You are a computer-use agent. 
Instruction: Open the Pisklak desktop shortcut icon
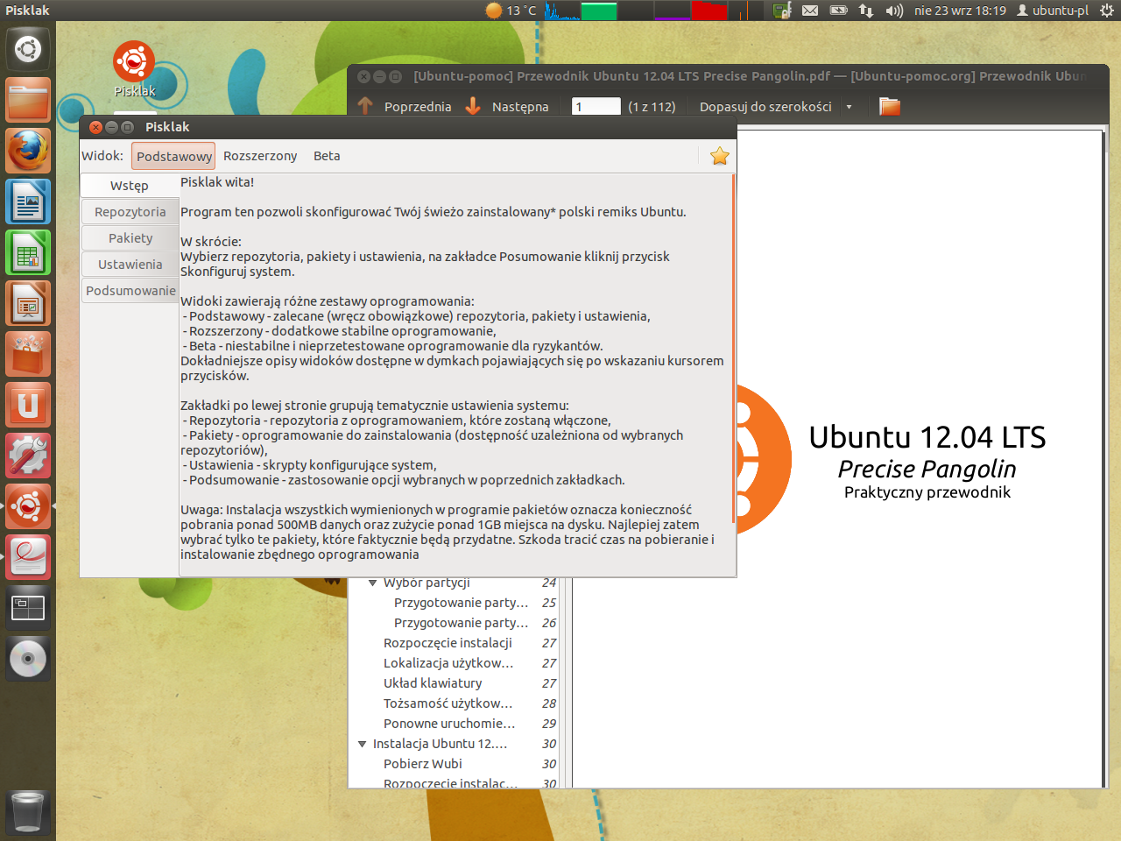point(134,69)
